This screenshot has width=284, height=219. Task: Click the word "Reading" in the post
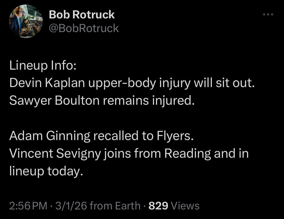point(187,154)
